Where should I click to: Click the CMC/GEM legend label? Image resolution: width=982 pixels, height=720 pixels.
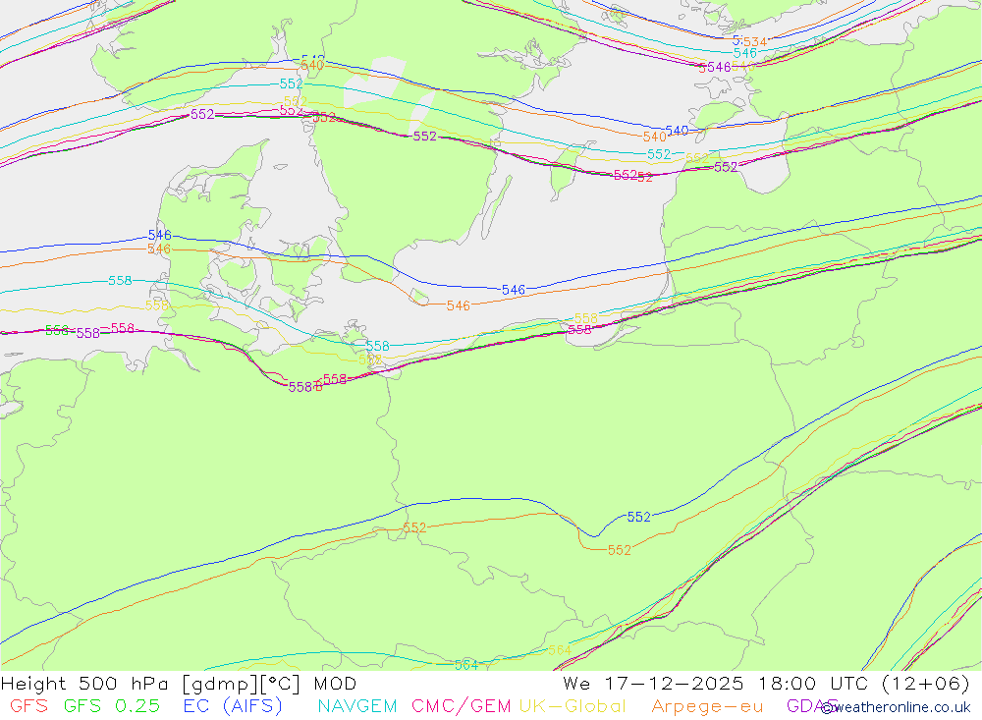point(461,706)
